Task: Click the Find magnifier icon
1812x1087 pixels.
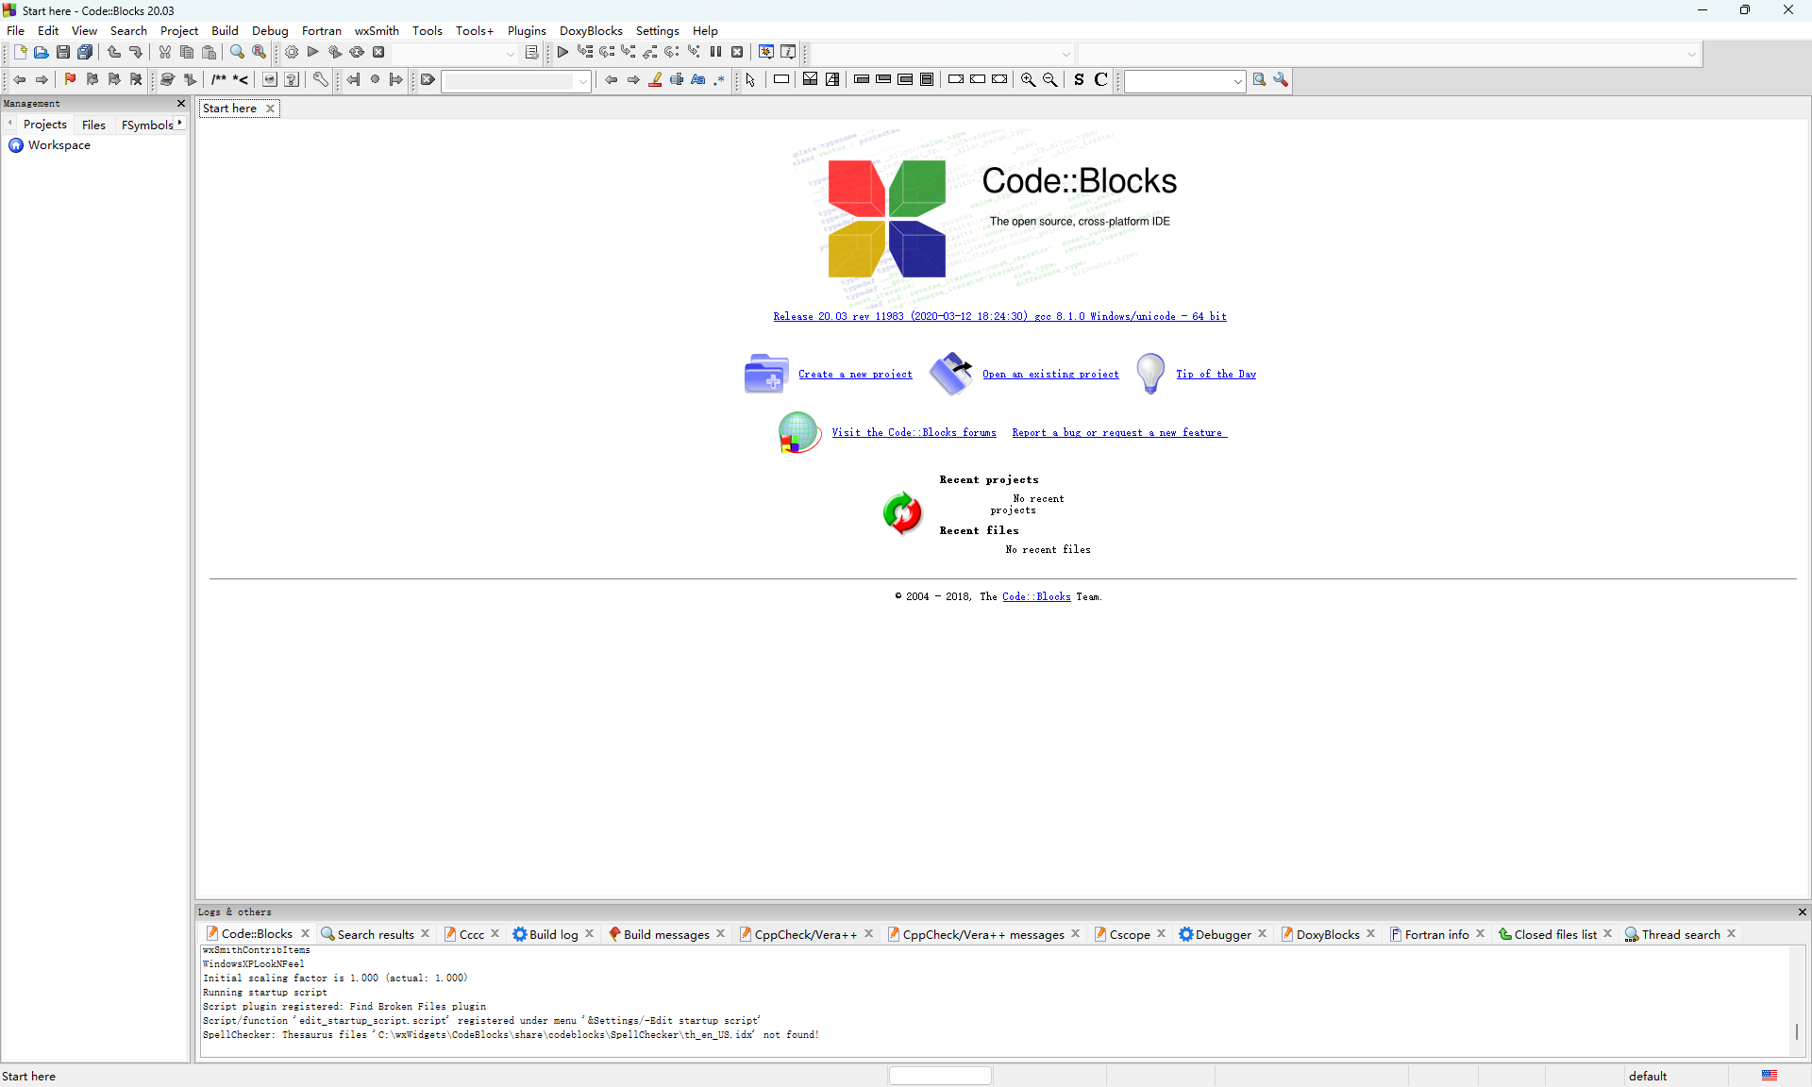Action: 237,53
